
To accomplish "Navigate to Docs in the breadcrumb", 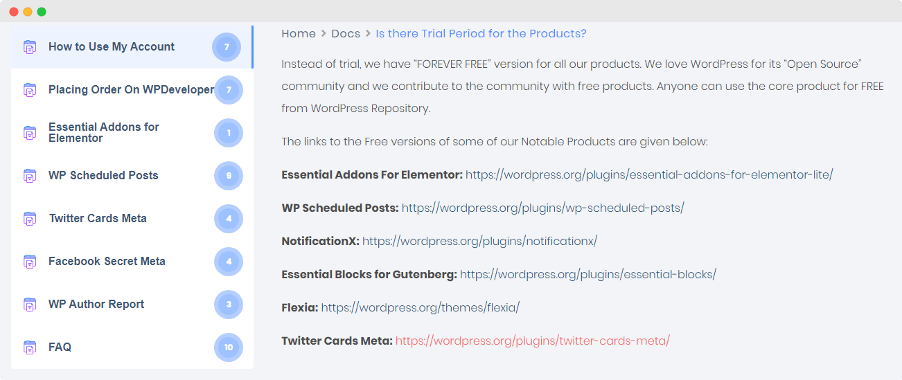I will coord(346,34).
